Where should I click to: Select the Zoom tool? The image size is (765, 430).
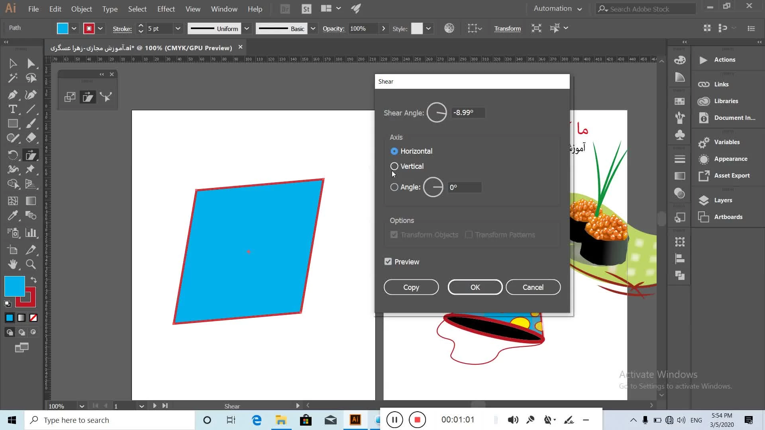pyautogui.click(x=31, y=264)
